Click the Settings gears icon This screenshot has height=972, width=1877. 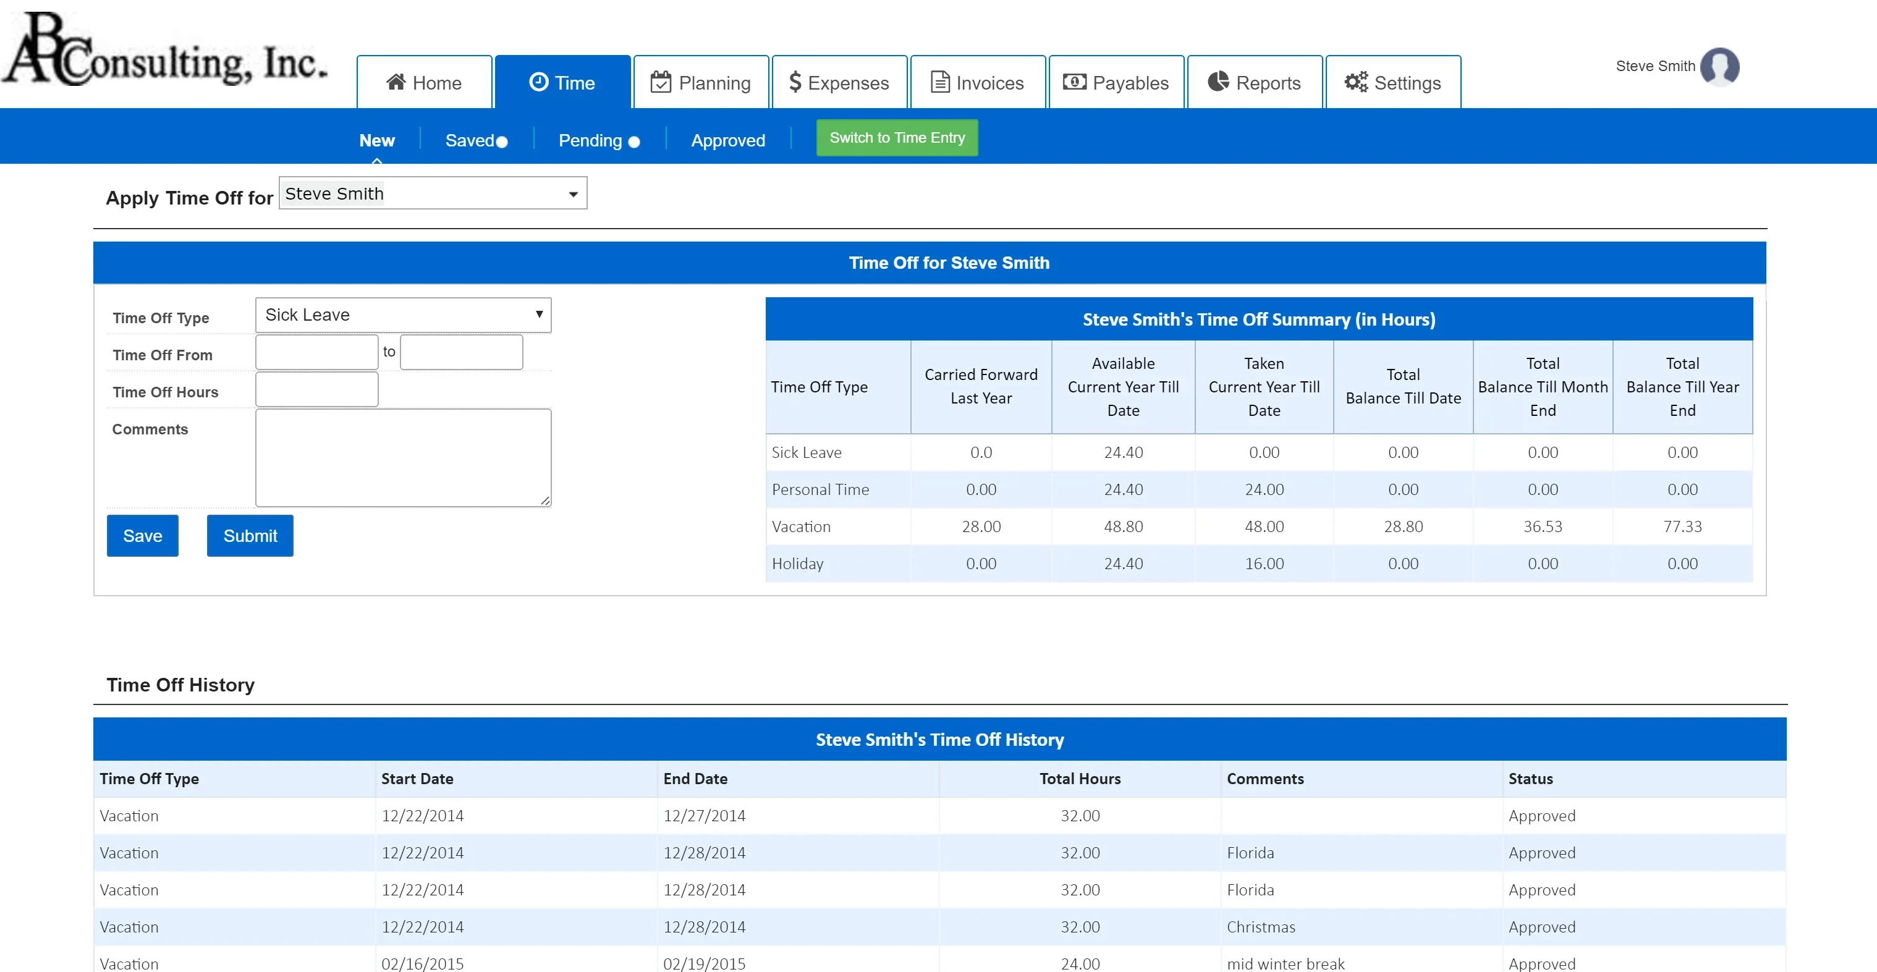click(x=1356, y=82)
